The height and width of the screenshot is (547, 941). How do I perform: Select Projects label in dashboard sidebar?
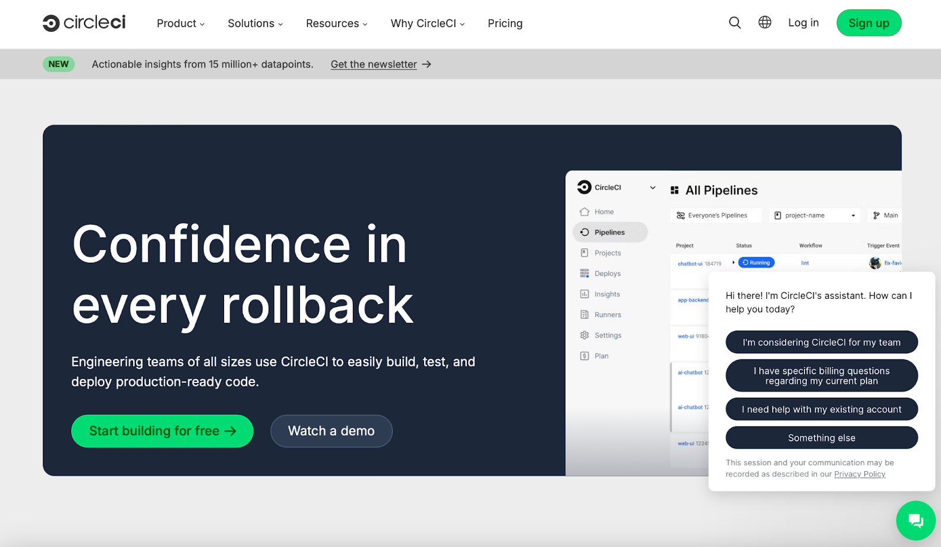608,253
